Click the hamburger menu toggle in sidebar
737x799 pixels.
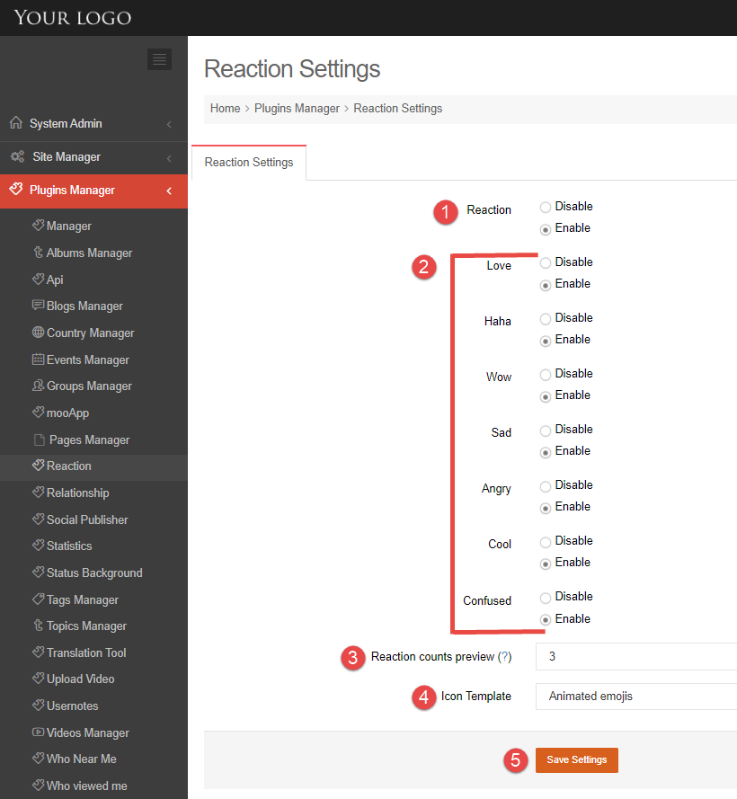coord(159,59)
